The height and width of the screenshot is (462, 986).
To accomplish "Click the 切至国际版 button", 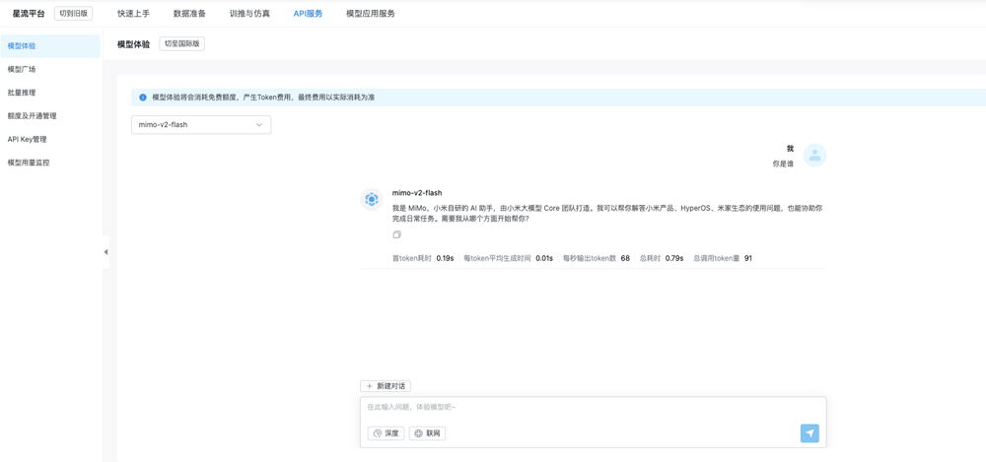I will pyautogui.click(x=181, y=44).
